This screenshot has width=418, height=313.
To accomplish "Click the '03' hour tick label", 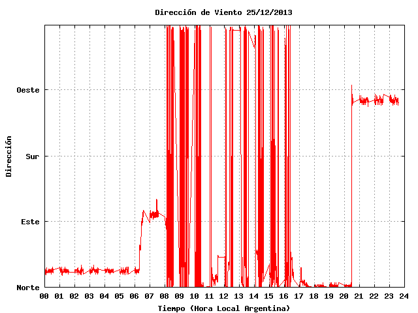I will [89, 296].
